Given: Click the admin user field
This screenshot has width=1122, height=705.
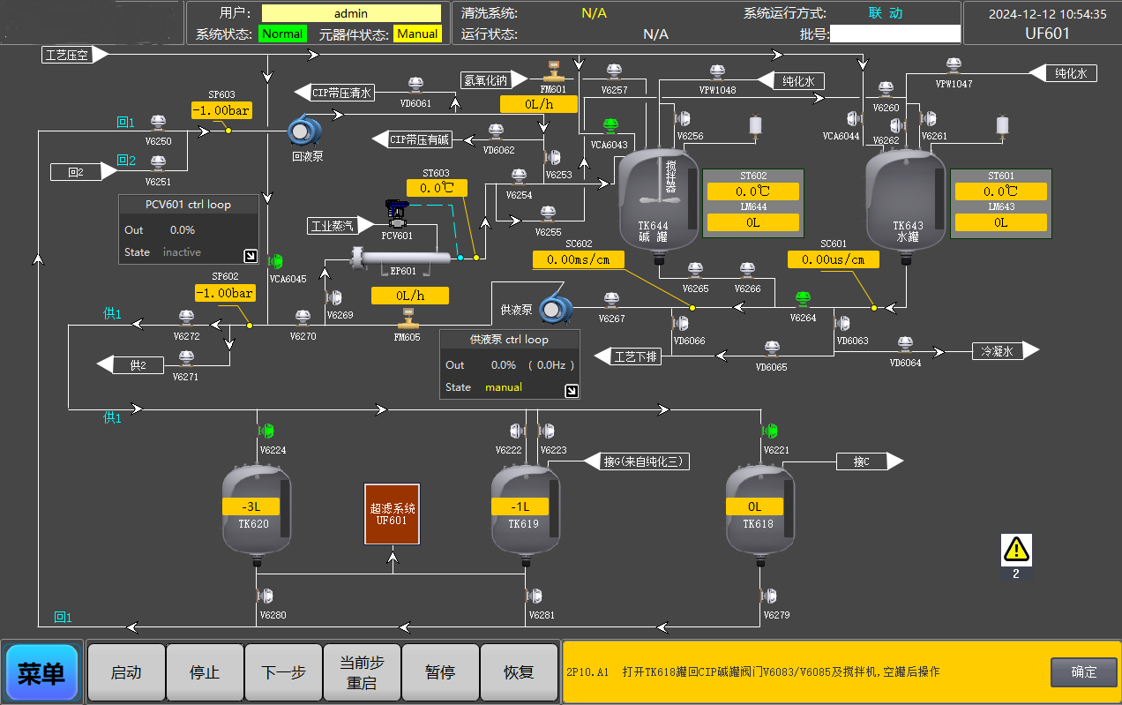Looking at the screenshot, I should [351, 13].
